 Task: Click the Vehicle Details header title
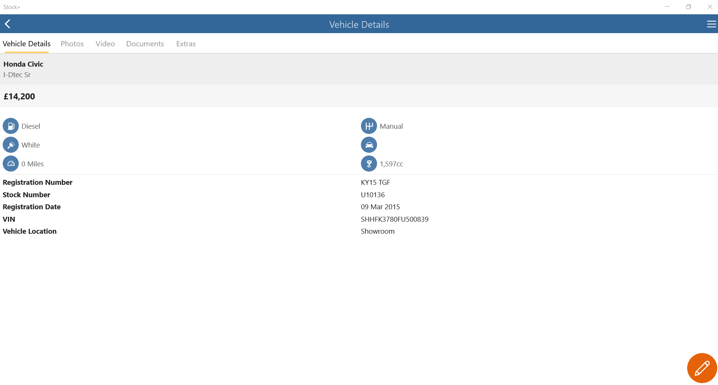359,24
